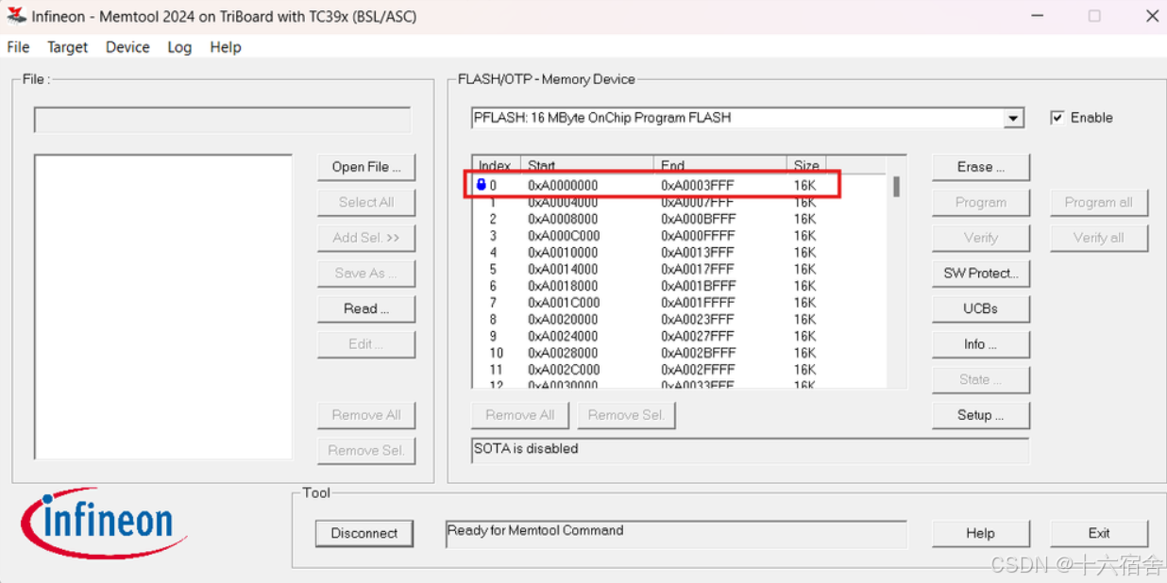Open the Target menu
This screenshot has height=583, width=1167.
(x=67, y=47)
